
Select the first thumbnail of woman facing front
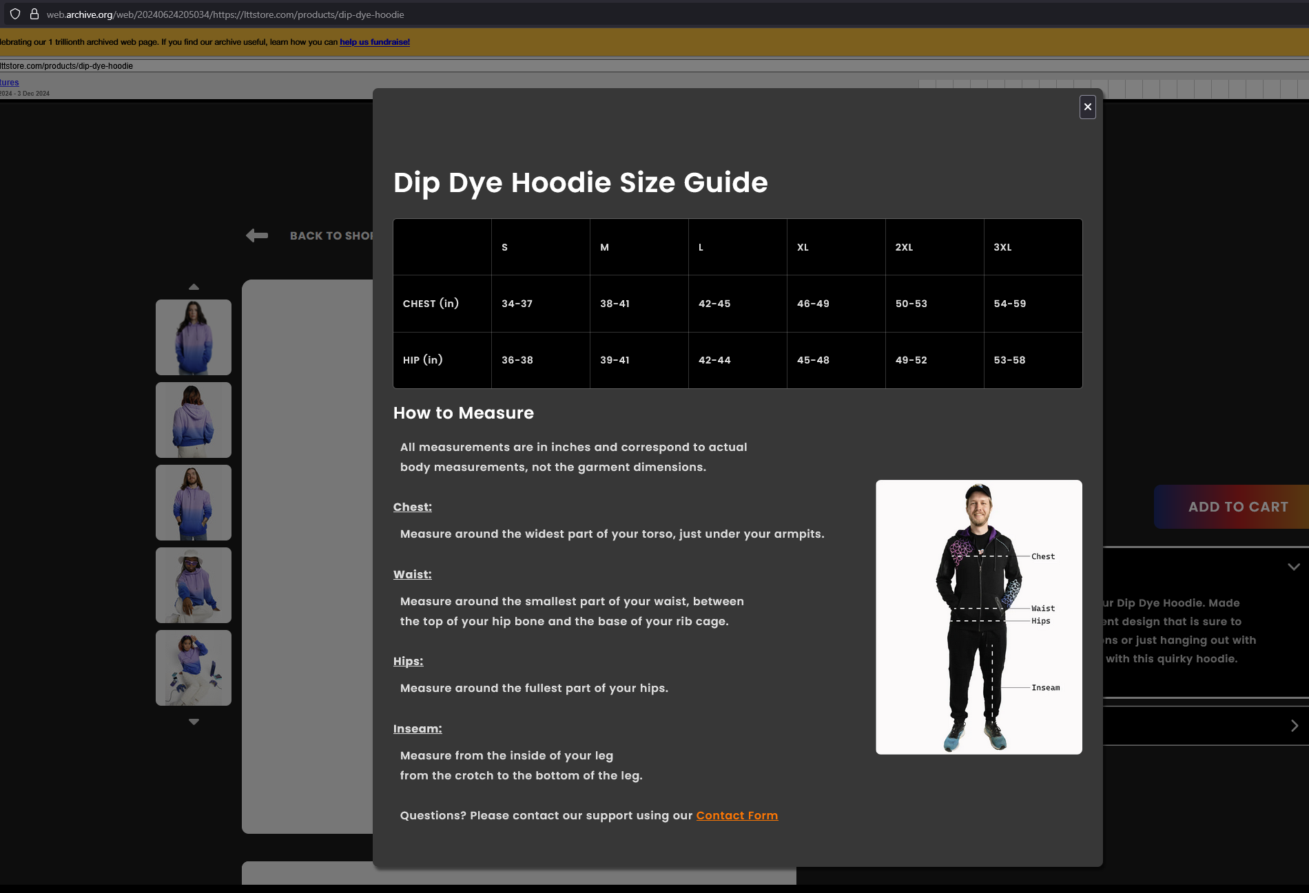(193, 337)
